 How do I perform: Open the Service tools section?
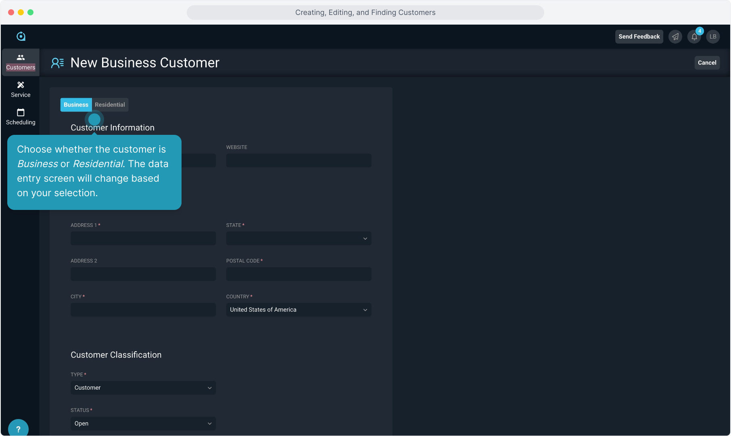point(21,90)
